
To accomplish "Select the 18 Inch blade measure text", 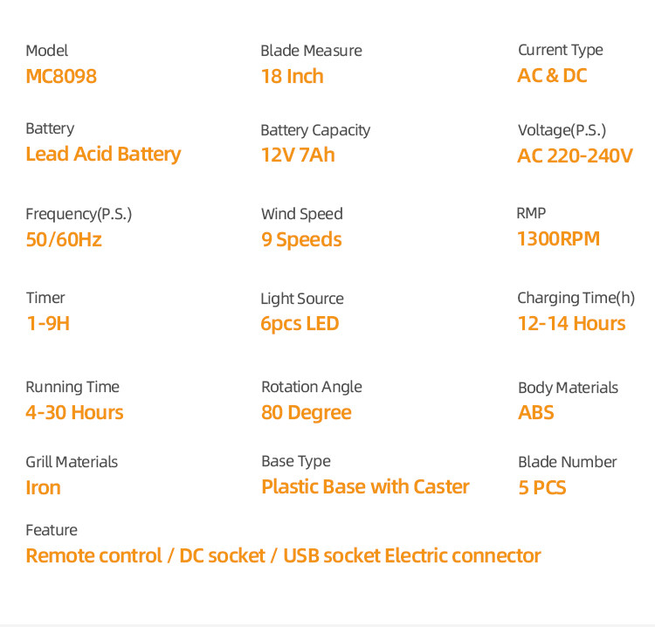I will coord(293,77).
